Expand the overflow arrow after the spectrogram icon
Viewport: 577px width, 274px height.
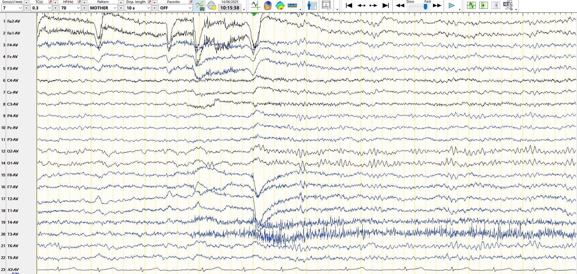tap(301, 10)
